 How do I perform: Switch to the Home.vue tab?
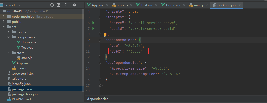click(x=173, y=5)
